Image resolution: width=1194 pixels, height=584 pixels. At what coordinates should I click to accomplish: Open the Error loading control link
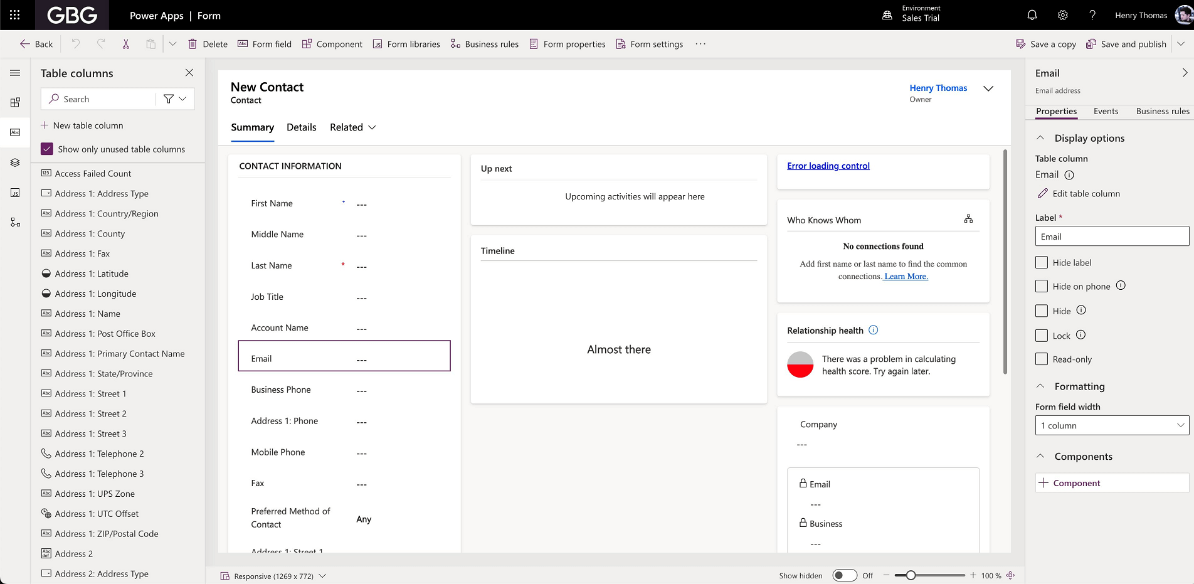tap(828, 166)
